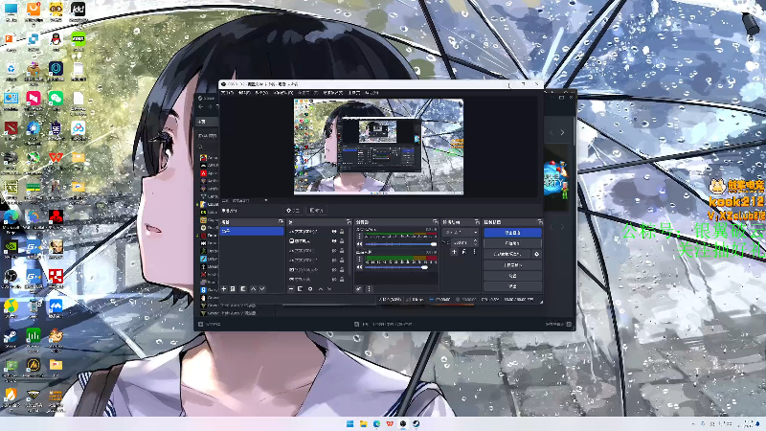The image size is (766, 431).
Task: Click the transition duration spinner arrows
Action: [475, 242]
